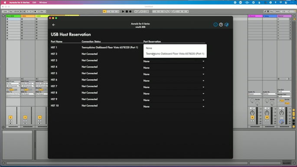Set track 1 monitor to Auto
Viewport: 297px width, 167px height.
12,90
